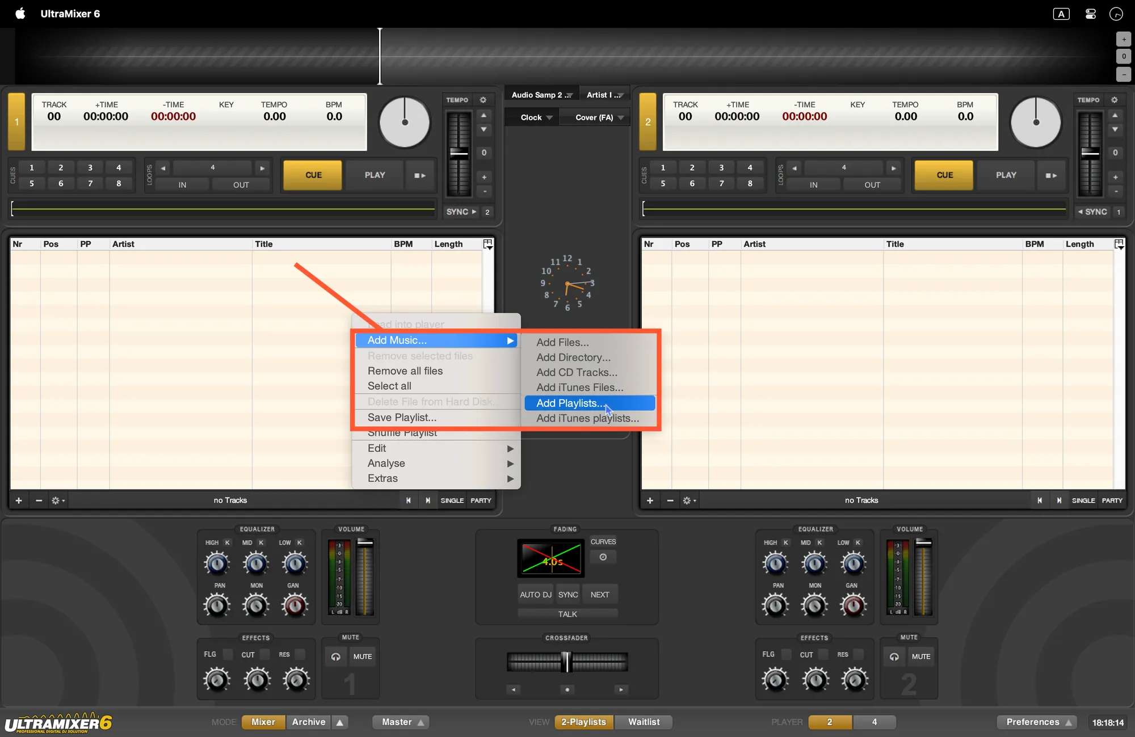The image size is (1135, 737).
Task: Mute player 2 with MUTE button
Action: [920, 656]
